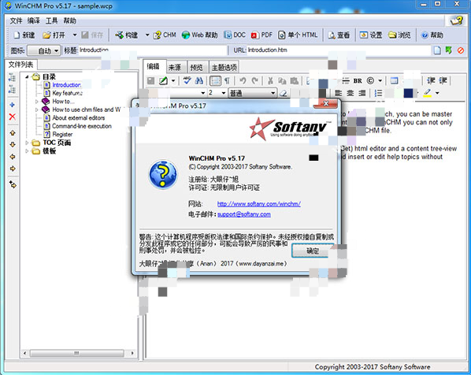Click the New (新建) toolbar button
Screen dimensions: 471x375
tap(24, 35)
